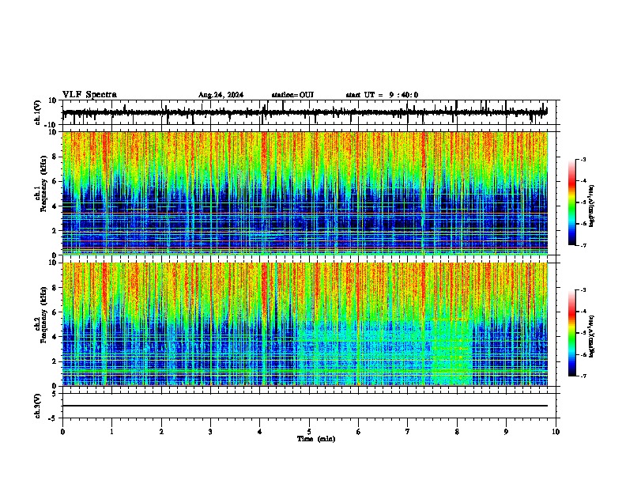The height and width of the screenshot is (484, 626).
Task: Click the ch.1 spectrogram color scale bar
Action: click(x=572, y=202)
